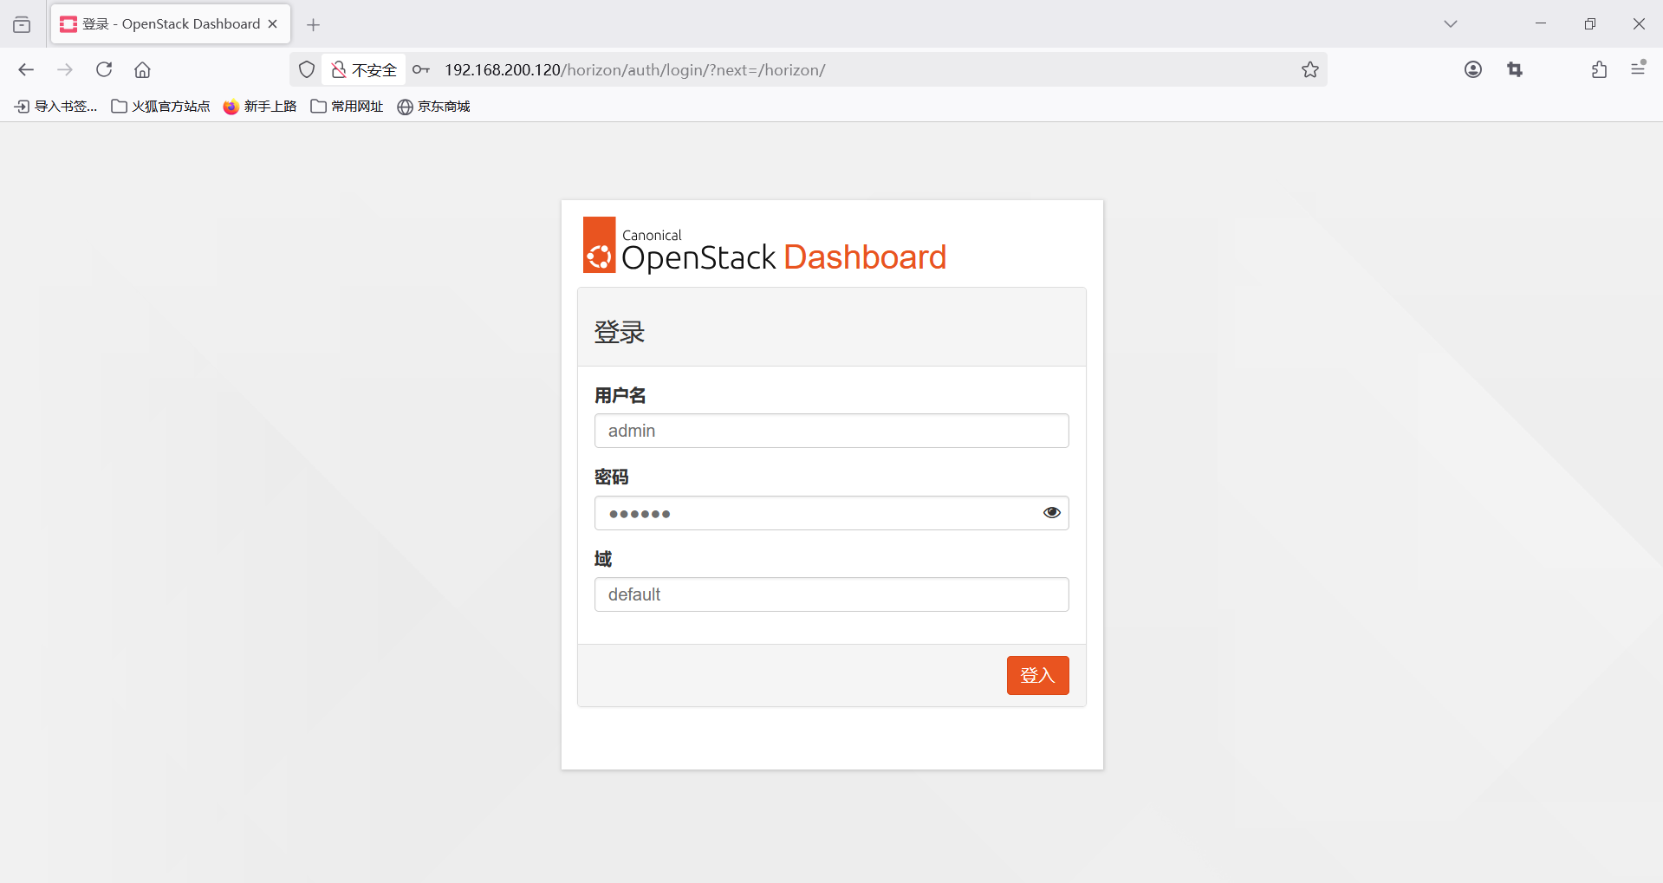Click the screenshot crop tool icon
Viewport: 1663px width, 883px height.
click(x=1515, y=69)
